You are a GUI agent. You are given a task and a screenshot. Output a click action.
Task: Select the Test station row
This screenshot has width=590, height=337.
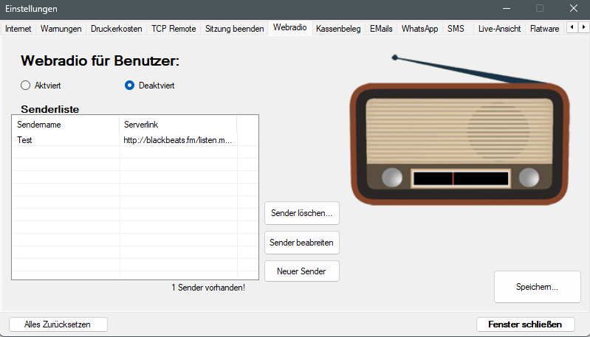[134, 140]
